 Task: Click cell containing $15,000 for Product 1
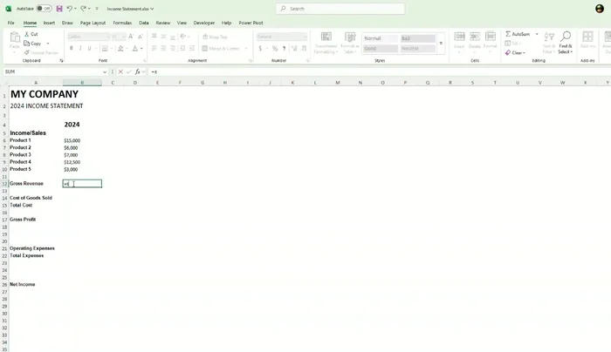pos(82,140)
